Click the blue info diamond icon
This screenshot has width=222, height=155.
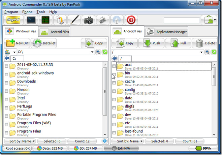[x=105, y=141]
